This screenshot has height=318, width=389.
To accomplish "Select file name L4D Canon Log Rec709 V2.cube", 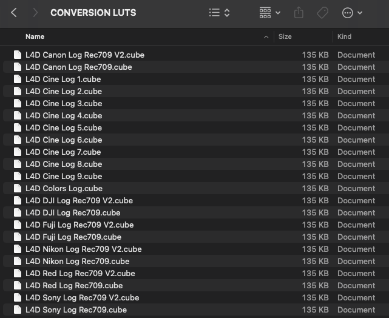I will [x=85, y=55].
